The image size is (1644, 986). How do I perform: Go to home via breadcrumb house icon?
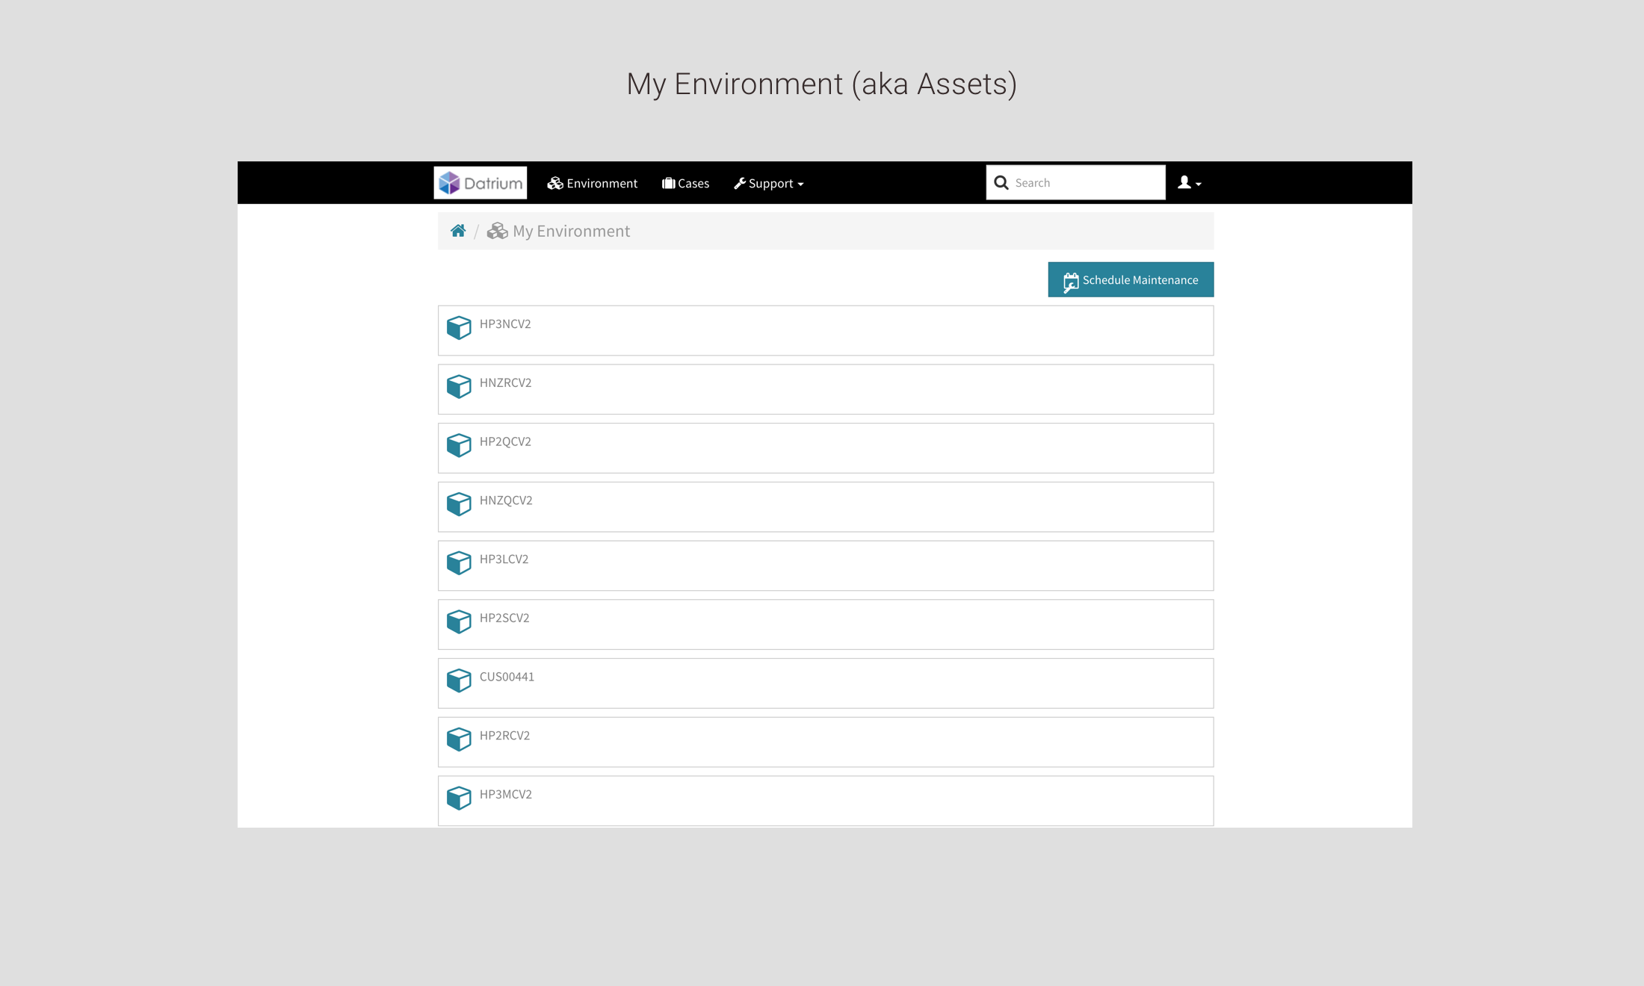pyautogui.click(x=458, y=231)
